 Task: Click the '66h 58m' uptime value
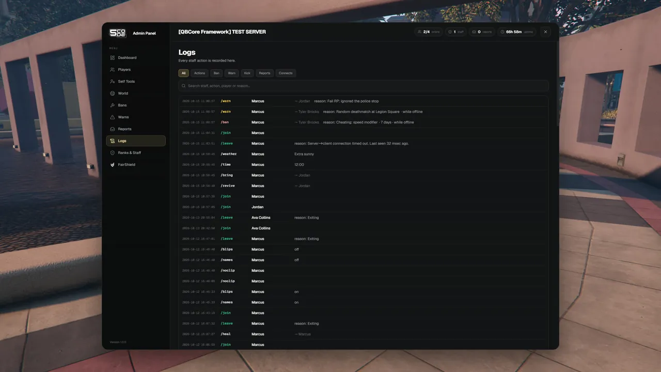[x=514, y=32]
